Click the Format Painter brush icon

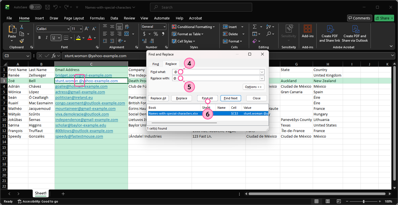pos(22,41)
